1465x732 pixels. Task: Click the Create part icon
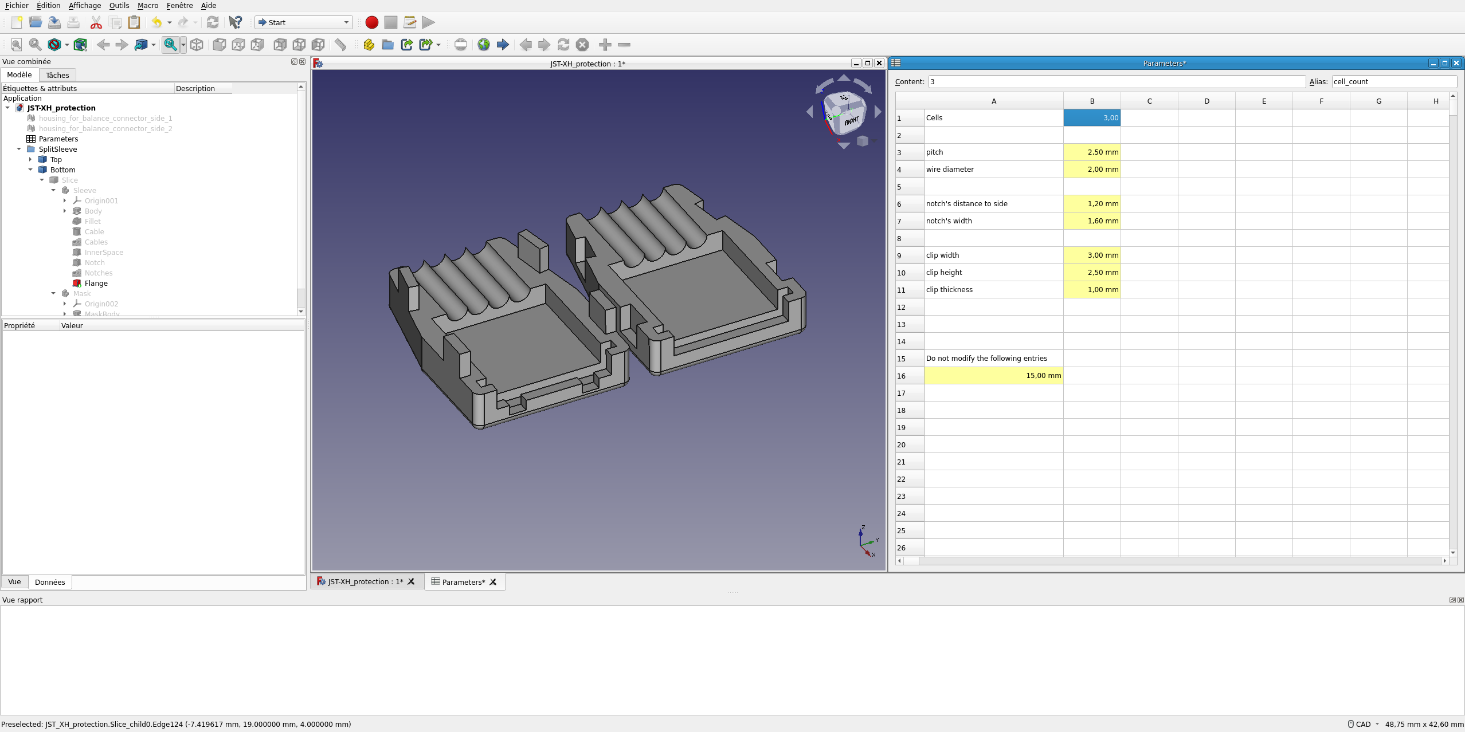(369, 45)
